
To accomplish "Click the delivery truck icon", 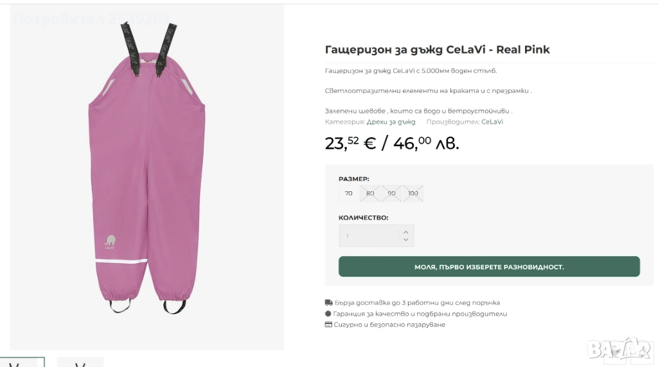I will pyautogui.click(x=329, y=302).
